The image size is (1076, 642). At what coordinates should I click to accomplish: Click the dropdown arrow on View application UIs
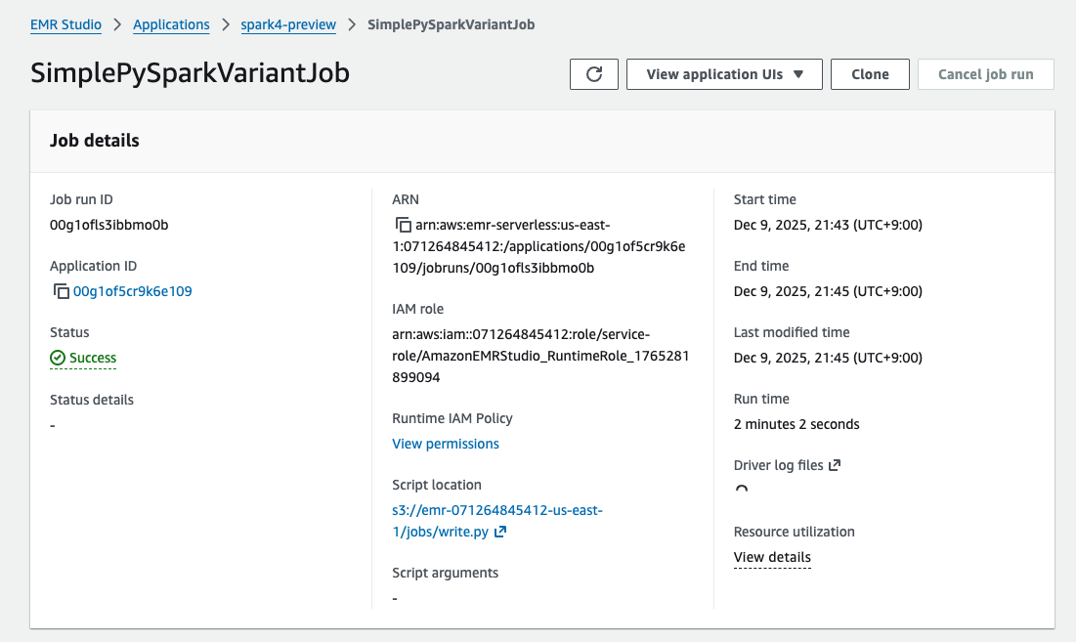click(x=797, y=74)
